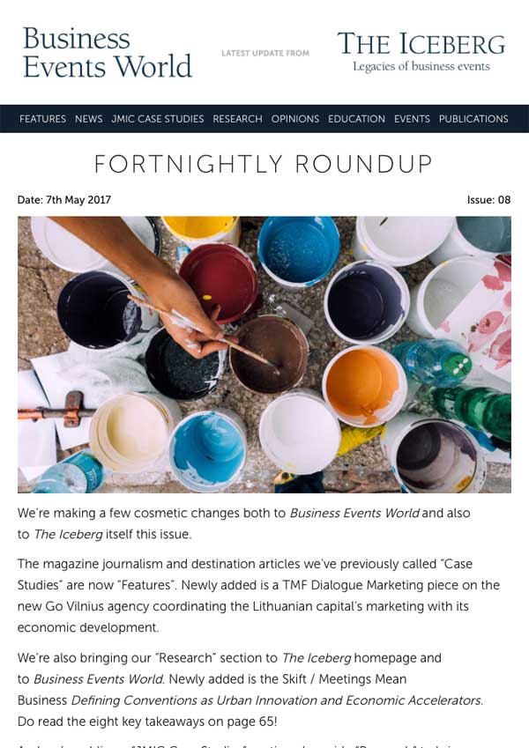The height and width of the screenshot is (748, 529).
Task: Click The Iceberg header logo
Action: (421, 51)
